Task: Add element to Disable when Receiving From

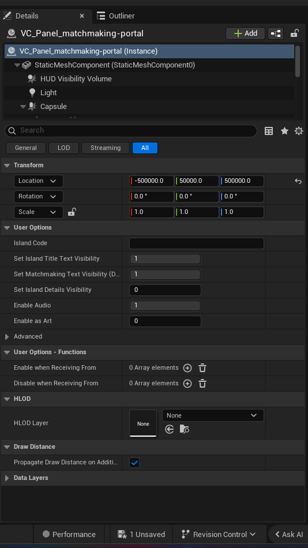Action: (x=187, y=384)
